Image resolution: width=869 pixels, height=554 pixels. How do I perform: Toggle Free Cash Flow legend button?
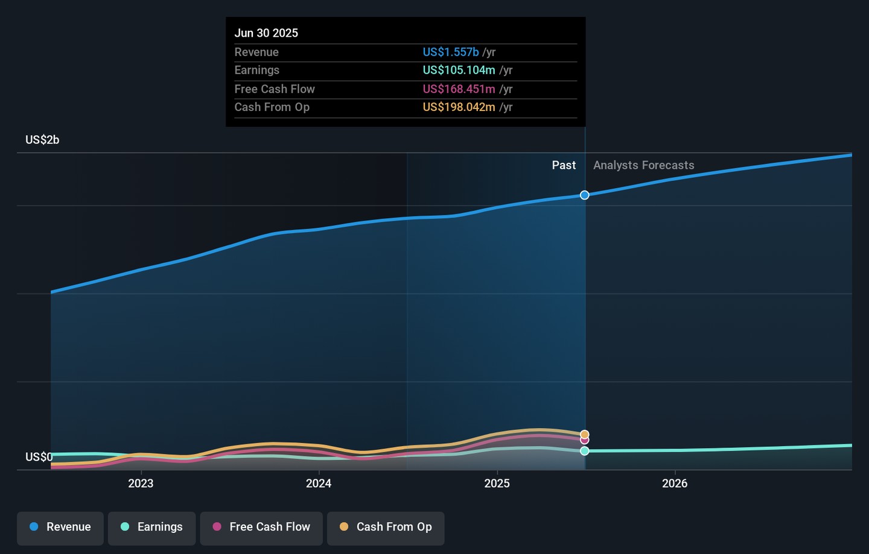tap(261, 527)
